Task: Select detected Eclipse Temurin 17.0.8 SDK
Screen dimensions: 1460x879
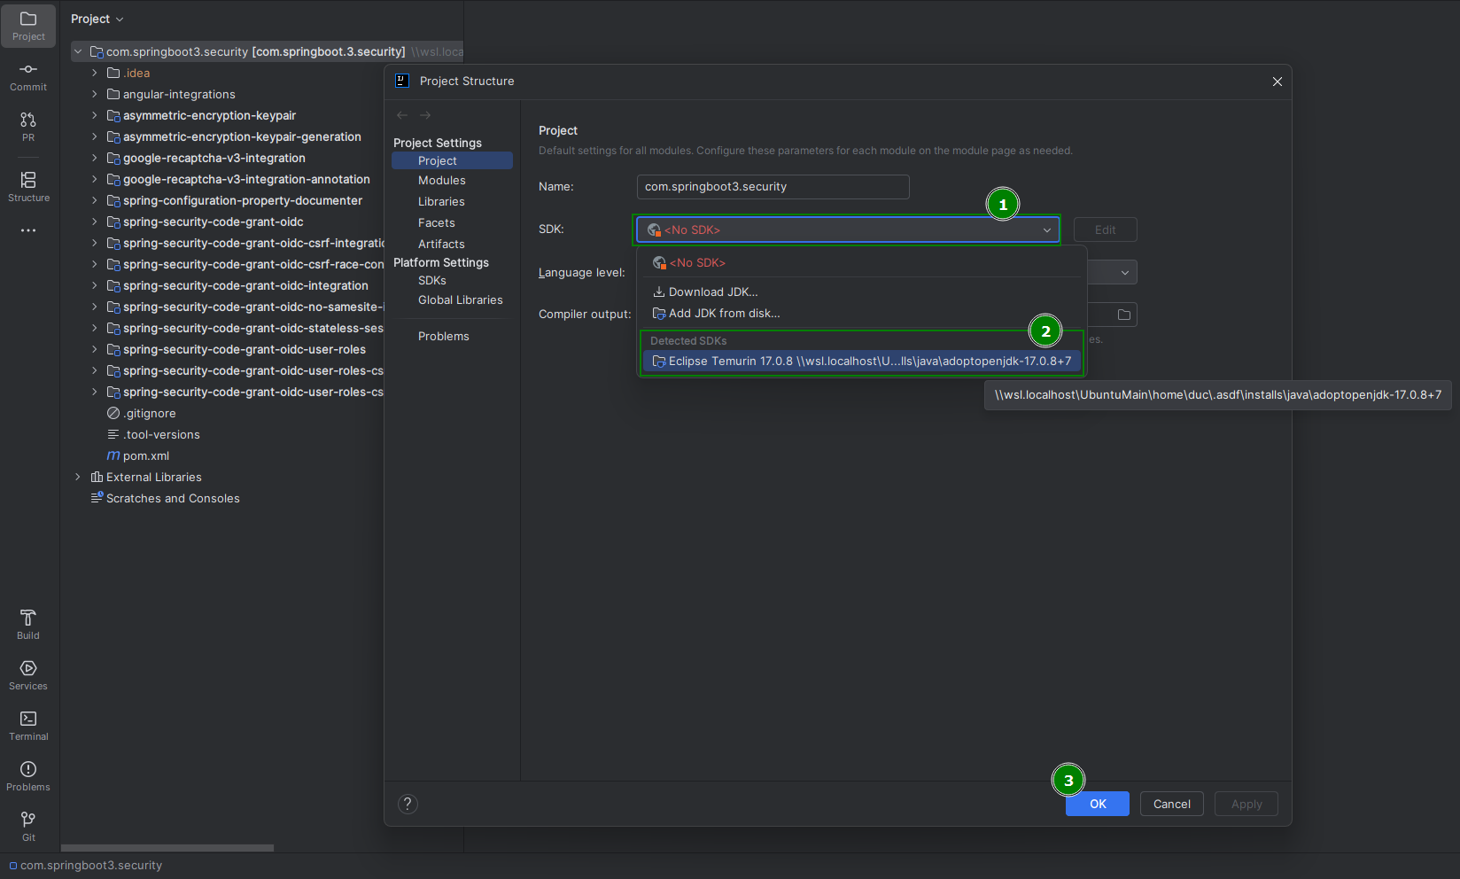Action: pos(862,361)
